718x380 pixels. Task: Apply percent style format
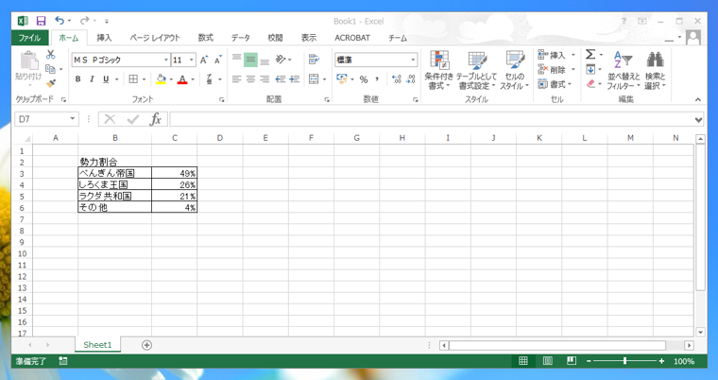click(x=364, y=79)
